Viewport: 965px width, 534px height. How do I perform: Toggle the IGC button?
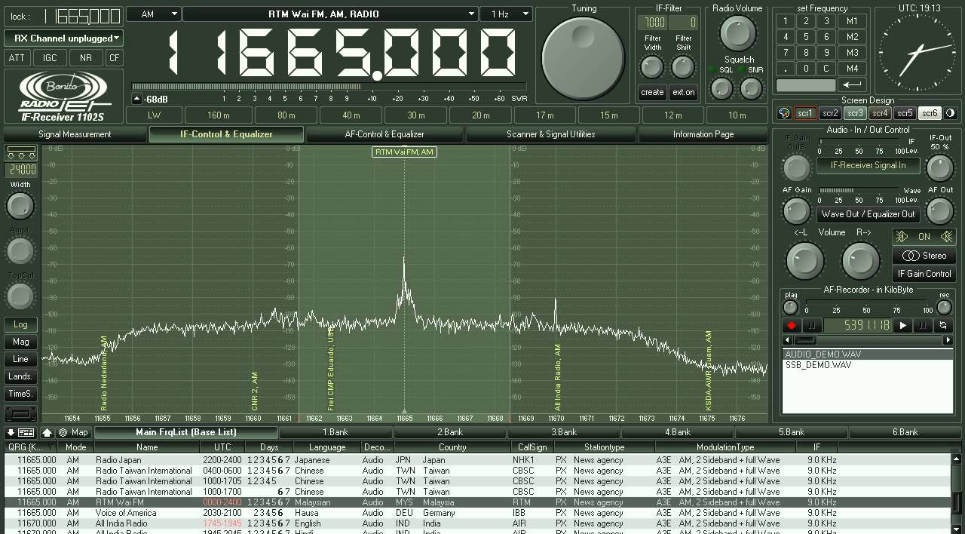click(x=50, y=57)
